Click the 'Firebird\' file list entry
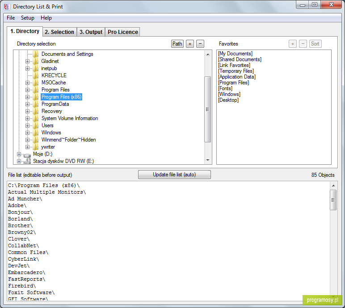 22,286
